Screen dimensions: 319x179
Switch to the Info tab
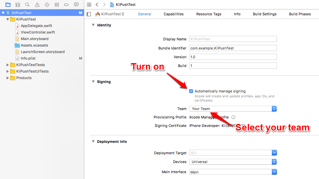pos(237,14)
